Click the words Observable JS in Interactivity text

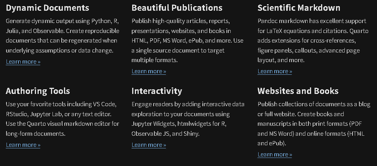(x=151, y=134)
